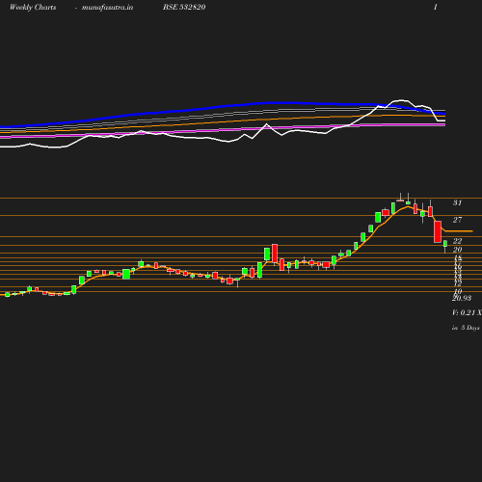
Task: Click the munafasutra.in site label
Action: [107, 8]
